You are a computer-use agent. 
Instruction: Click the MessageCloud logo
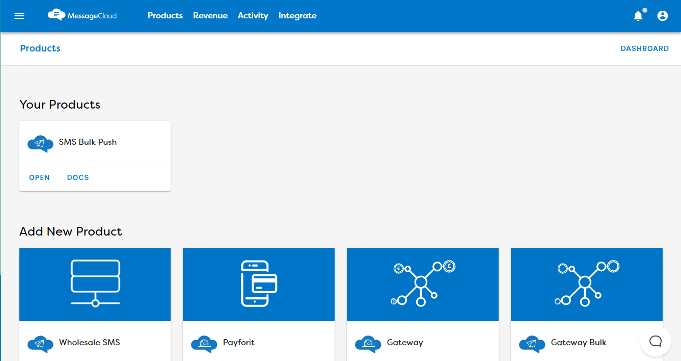[83, 15]
